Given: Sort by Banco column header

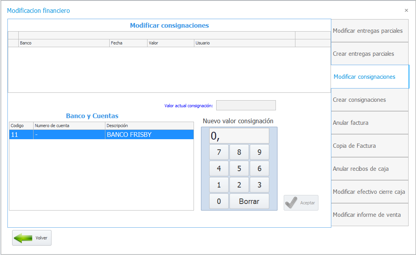Looking at the screenshot, I should point(64,43).
